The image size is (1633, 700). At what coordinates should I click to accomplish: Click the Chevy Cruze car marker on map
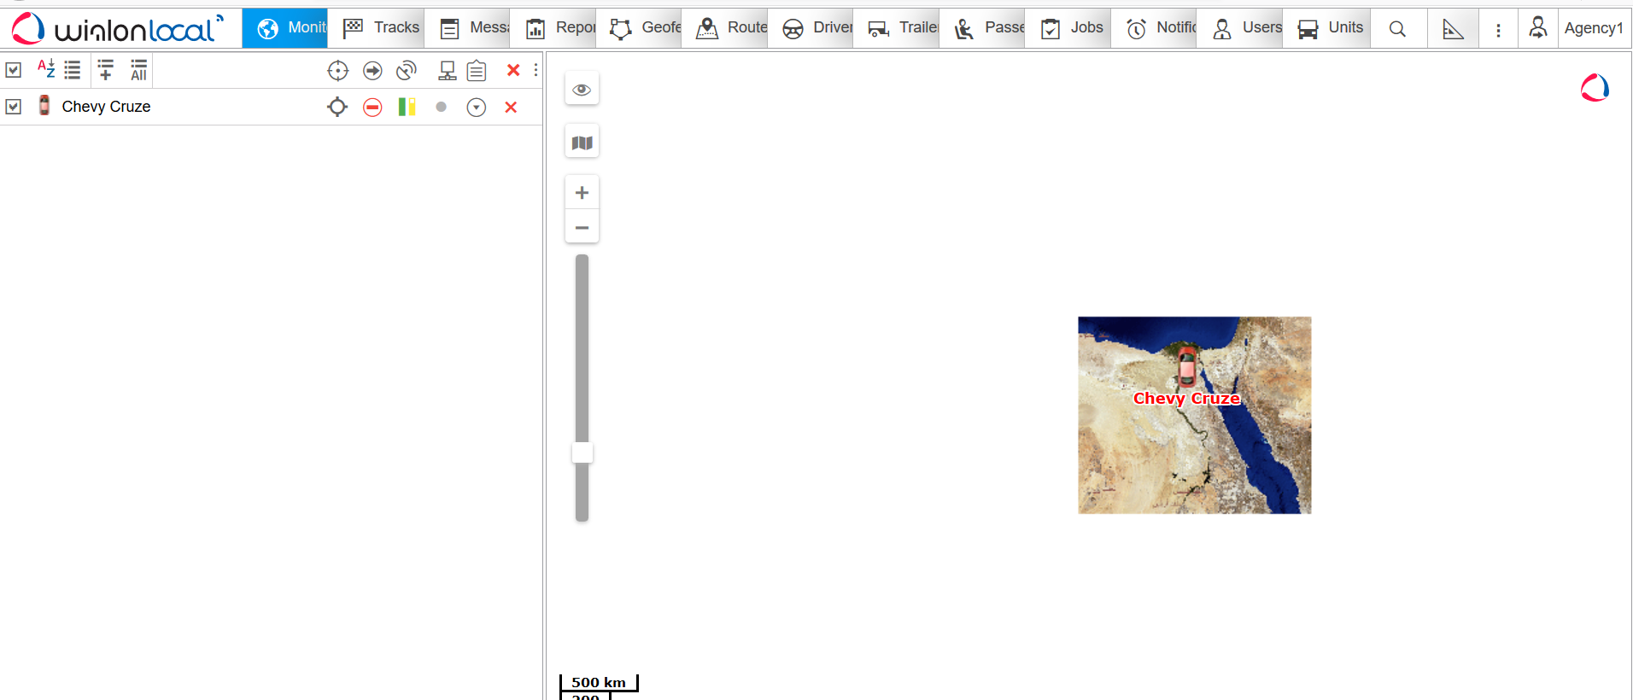(x=1186, y=367)
